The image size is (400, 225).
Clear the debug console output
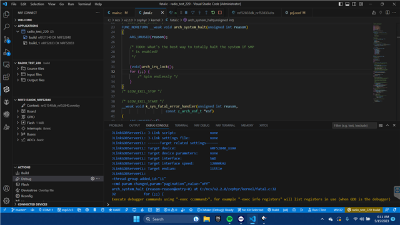(x=381, y=125)
